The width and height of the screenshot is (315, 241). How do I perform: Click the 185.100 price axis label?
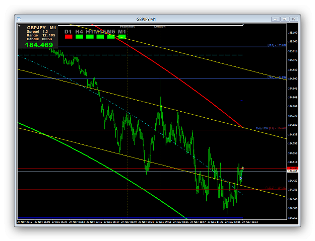pyautogui.click(x=293, y=33)
